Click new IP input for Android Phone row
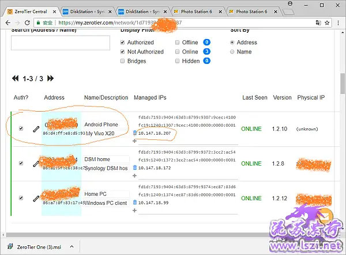The width and height of the screenshot is (346, 255). click(188, 142)
